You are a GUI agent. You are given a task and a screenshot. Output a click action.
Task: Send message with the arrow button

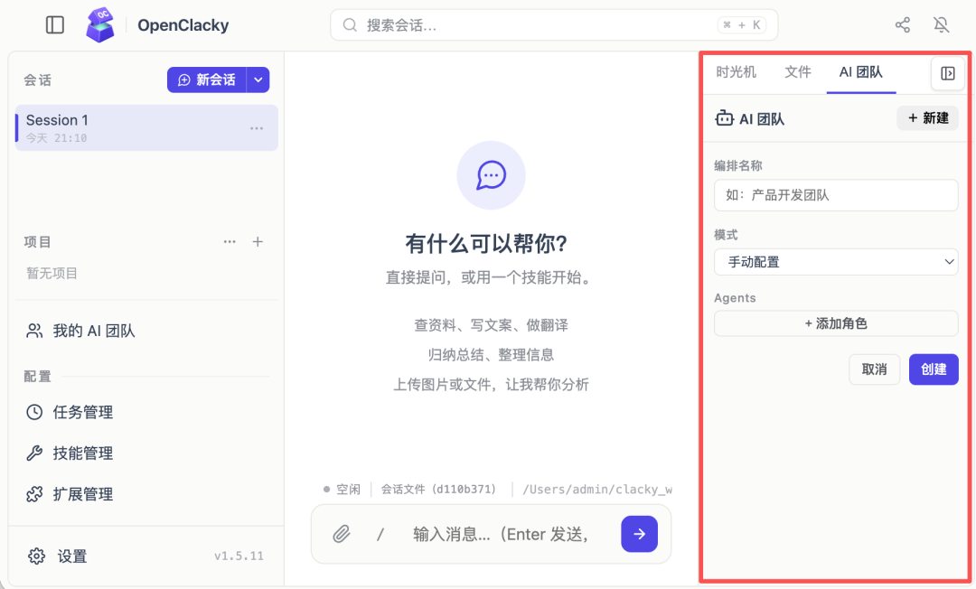639,534
